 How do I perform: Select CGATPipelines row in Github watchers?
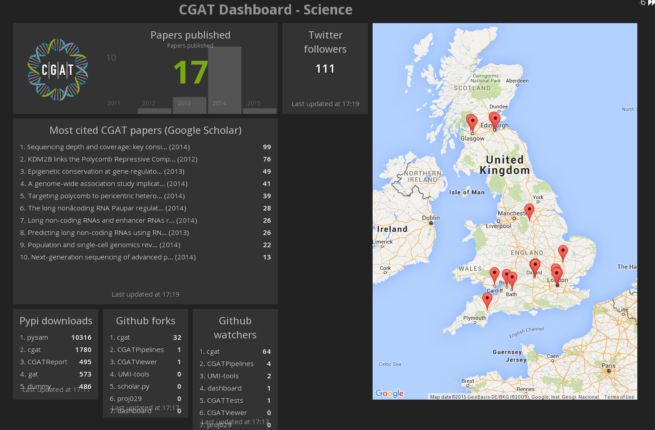point(235,364)
